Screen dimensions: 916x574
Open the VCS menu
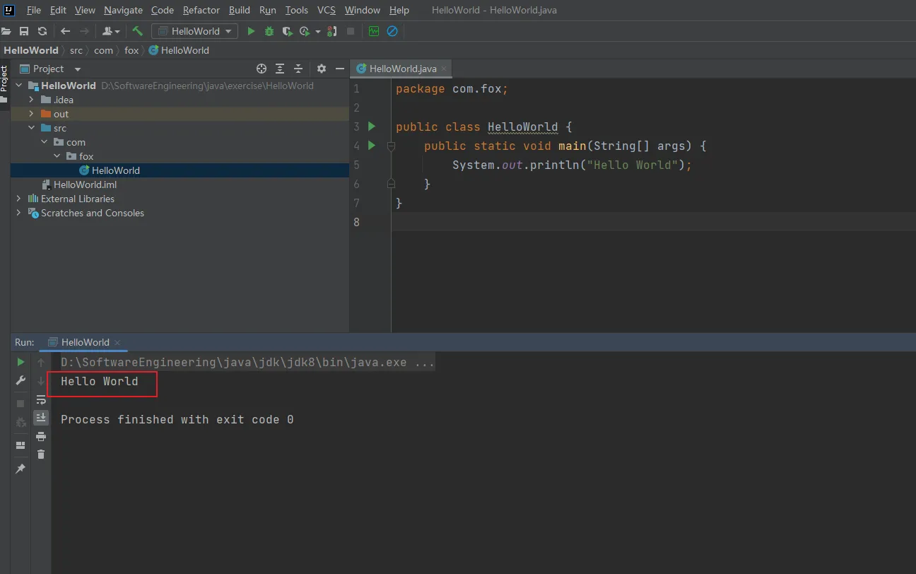point(327,10)
